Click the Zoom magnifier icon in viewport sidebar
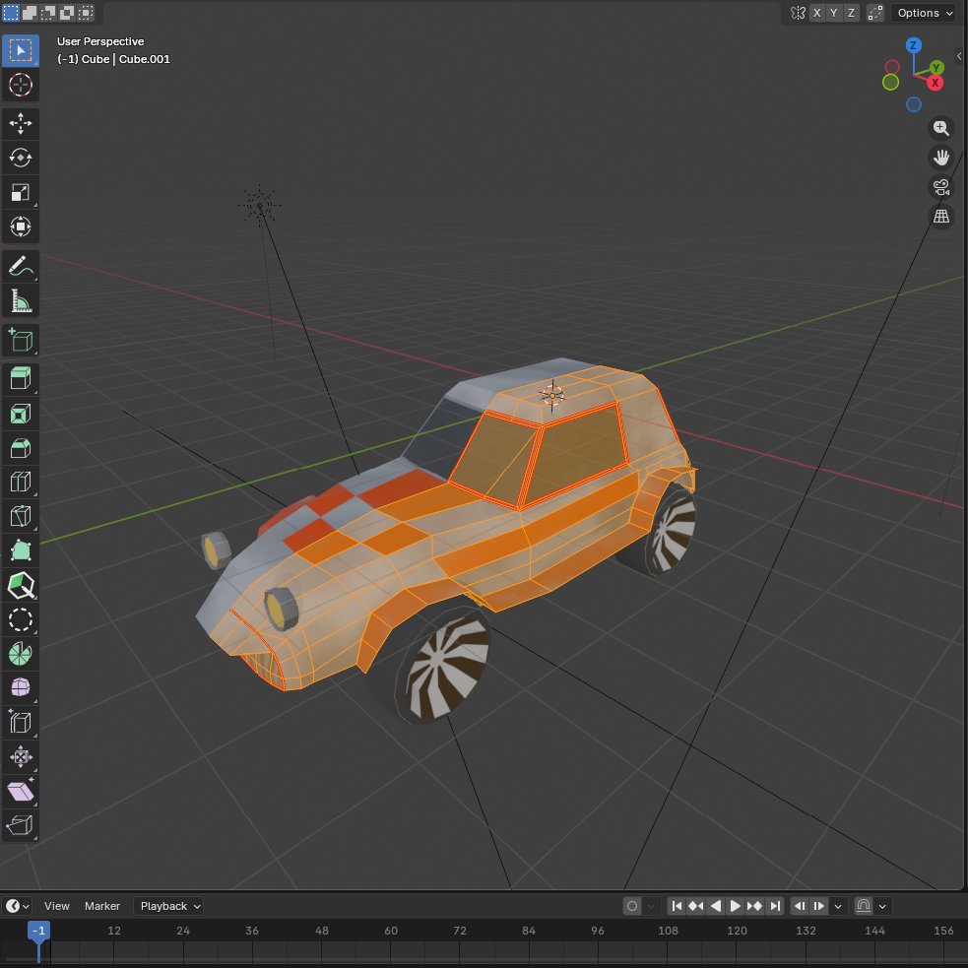968x968 pixels. point(941,128)
